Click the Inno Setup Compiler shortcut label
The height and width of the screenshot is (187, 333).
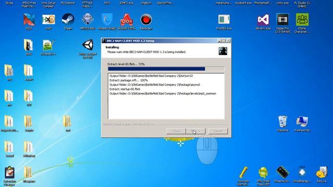[48, 5]
